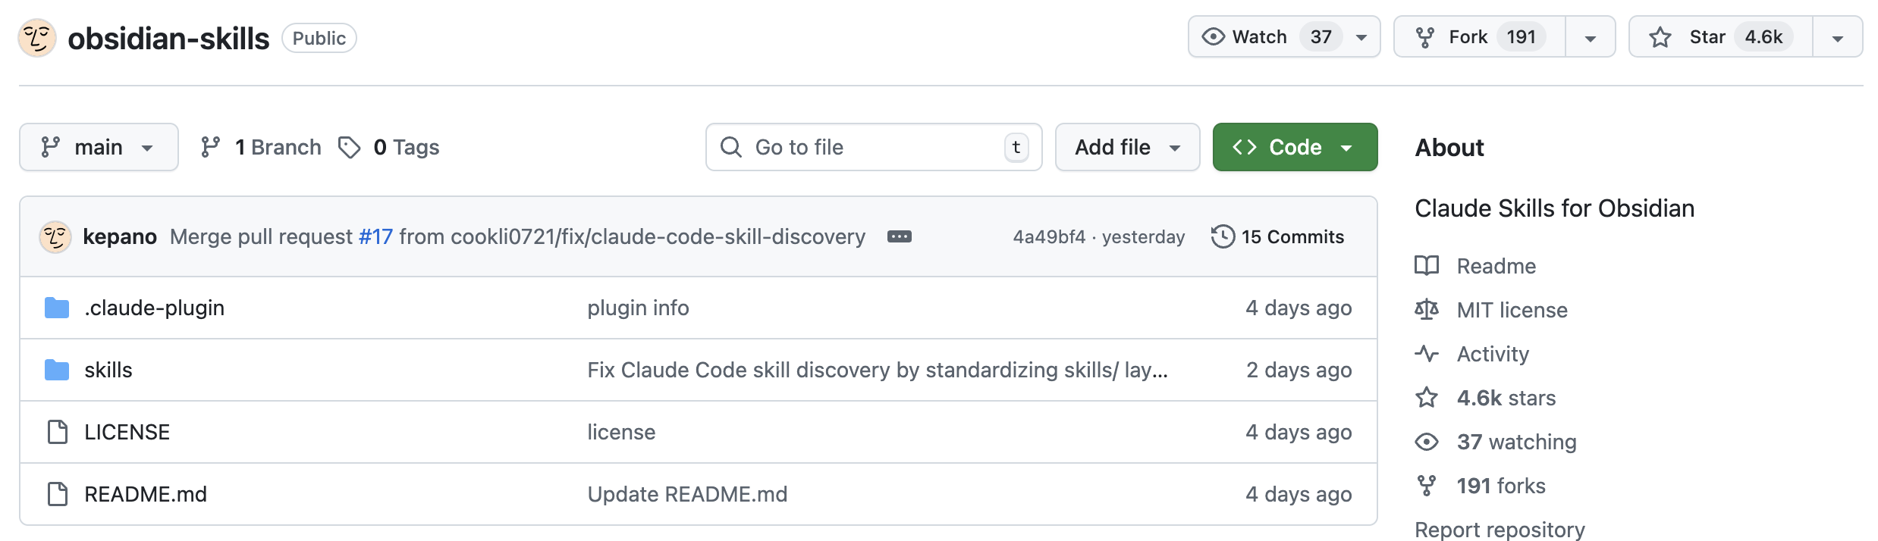Click the LICENSE file icon
This screenshot has width=1878, height=541.
[57, 432]
